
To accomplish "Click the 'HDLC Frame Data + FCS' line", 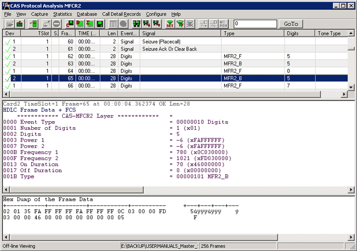I will 40,110.
